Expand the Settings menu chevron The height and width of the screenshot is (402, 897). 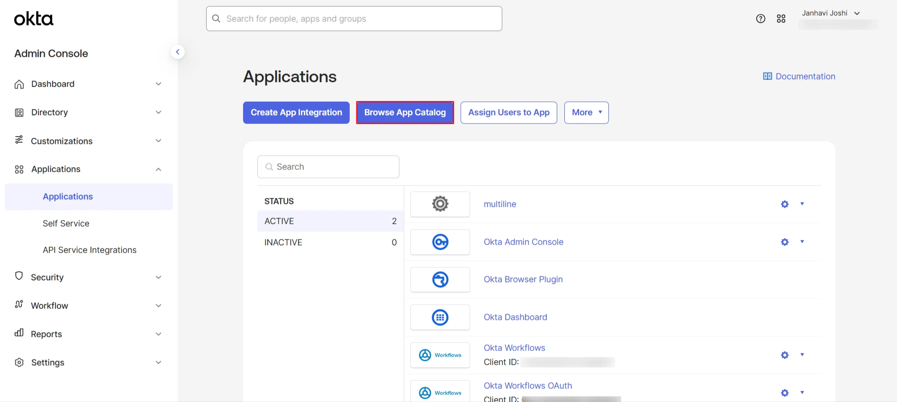pyautogui.click(x=159, y=362)
